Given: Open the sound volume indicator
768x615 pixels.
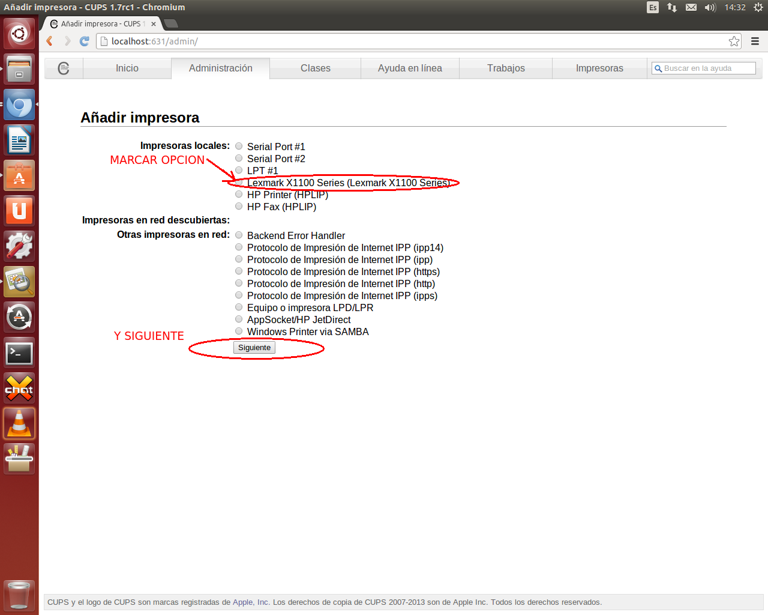Looking at the screenshot, I should [x=710, y=7].
